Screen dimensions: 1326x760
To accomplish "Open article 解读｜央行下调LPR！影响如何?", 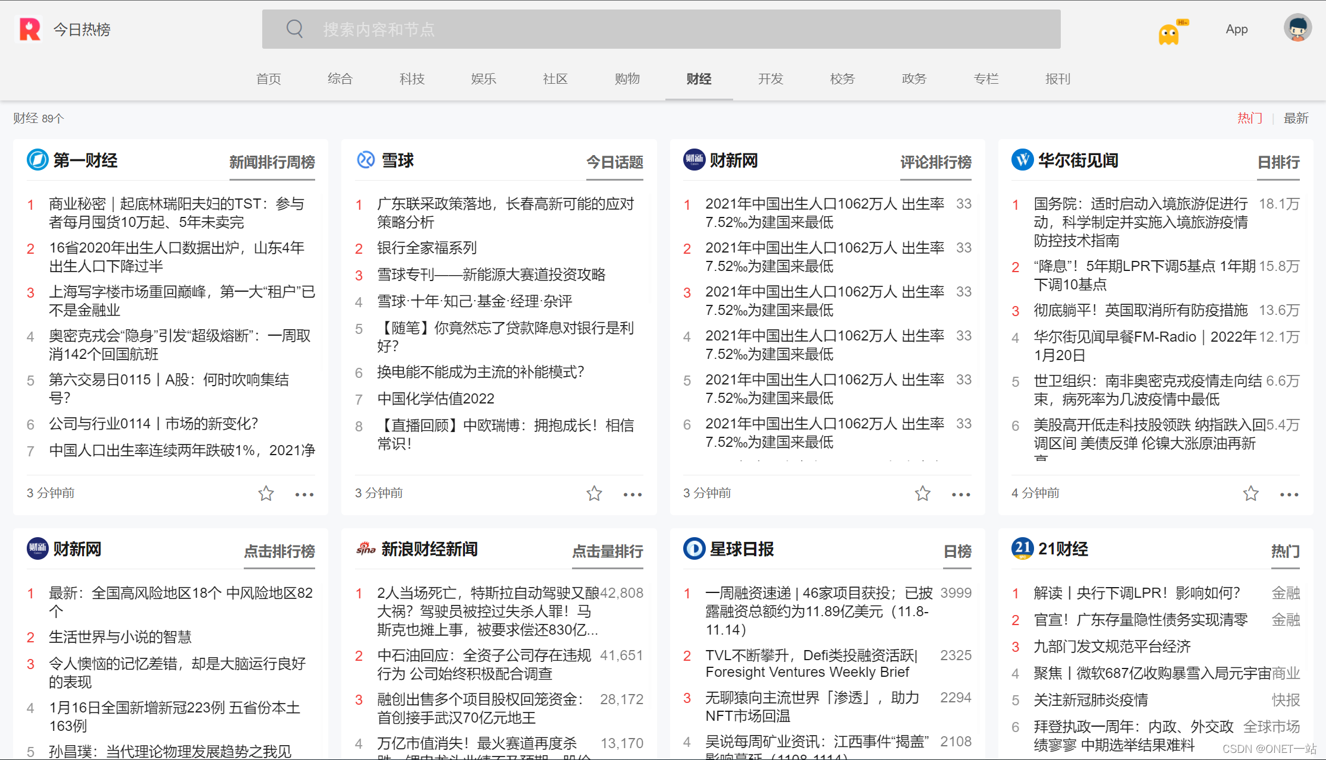I will click(1137, 593).
